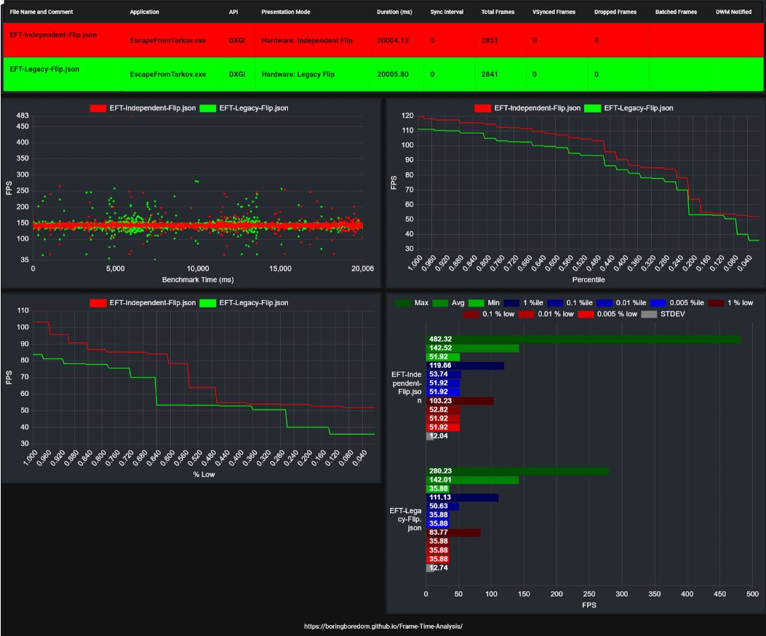Click the 20004.13 duration value
Viewport: 766px width, 636px height.
click(393, 41)
